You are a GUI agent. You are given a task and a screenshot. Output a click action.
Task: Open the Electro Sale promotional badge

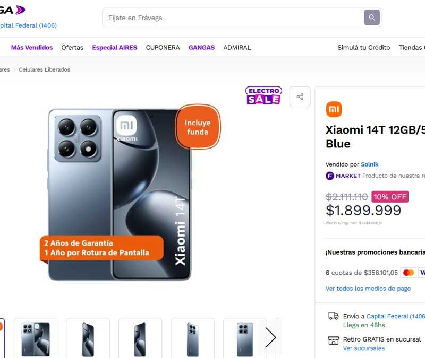[x=262, y=95]
